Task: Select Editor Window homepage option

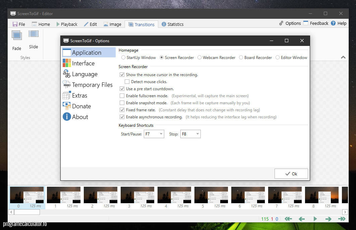Action: click(291, 58)
